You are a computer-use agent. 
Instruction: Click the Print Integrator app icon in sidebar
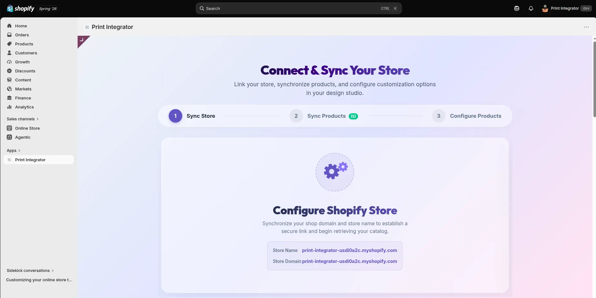coord(9,160)
